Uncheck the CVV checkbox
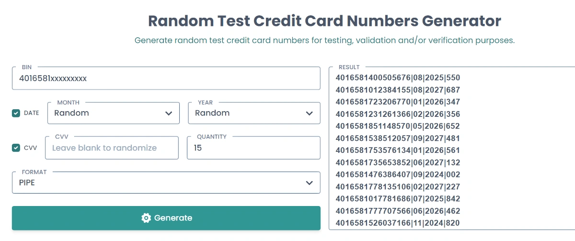The image size is (575, 241). point(16,148)
